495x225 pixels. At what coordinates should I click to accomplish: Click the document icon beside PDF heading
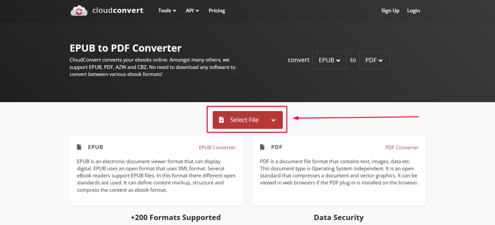point(262,147)
